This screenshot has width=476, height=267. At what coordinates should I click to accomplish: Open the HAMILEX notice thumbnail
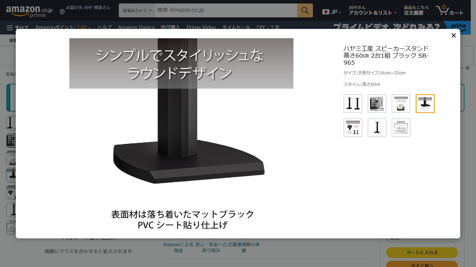click(x=401, y=128)
